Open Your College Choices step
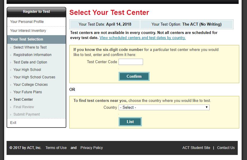The image size is (247, 160). pyautogui.click(x=30, y=85)
